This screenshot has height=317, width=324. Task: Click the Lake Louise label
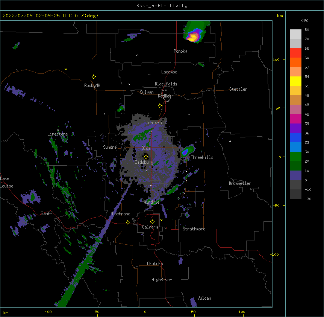coord(7,182)
